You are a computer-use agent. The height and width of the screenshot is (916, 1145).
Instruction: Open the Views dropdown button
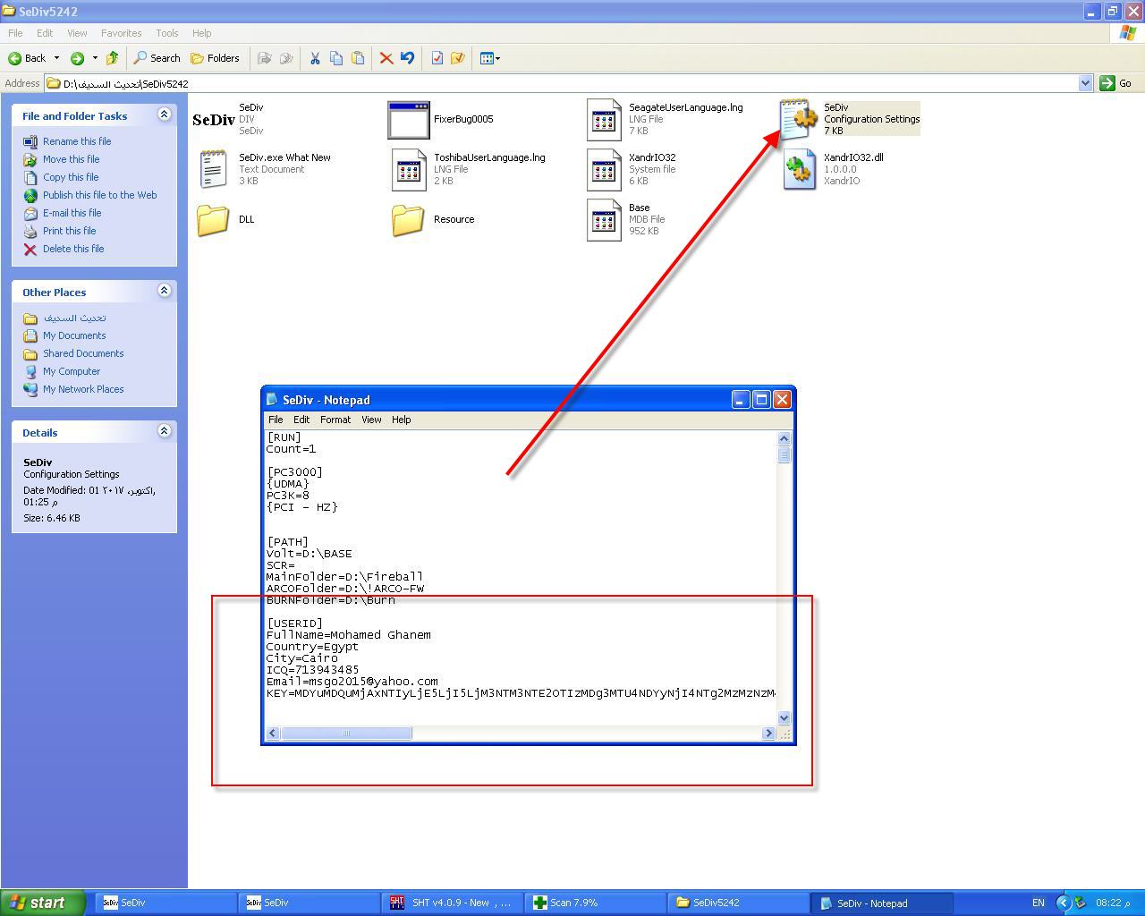click(x=490, y=58)
